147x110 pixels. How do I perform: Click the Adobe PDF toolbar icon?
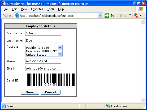136,15
